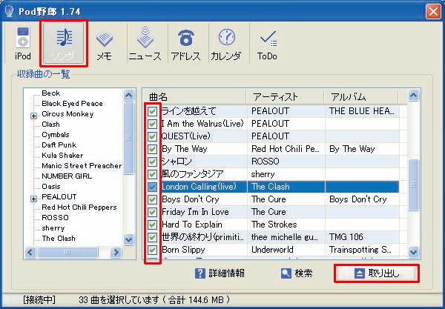The image size is (445, 309).
Task: Click artist tree scroll right arrow
Action: pyautogui.click(x=116, y=252)
